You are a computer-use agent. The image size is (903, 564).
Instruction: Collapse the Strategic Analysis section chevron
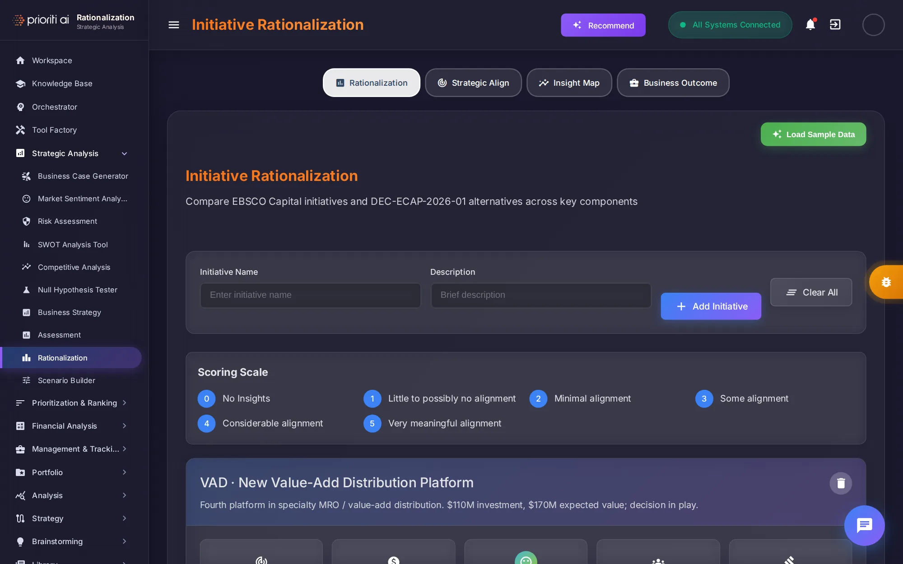(x=124, y=153)
